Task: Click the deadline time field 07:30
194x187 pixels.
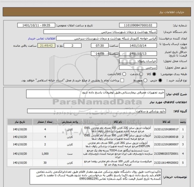Action: tap(100, 46)
